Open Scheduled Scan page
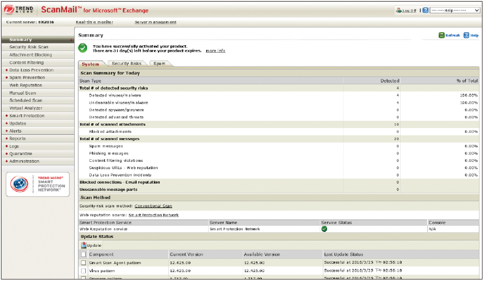The height and width of the screenshot is (281, 484). click(x=38, y=101)
